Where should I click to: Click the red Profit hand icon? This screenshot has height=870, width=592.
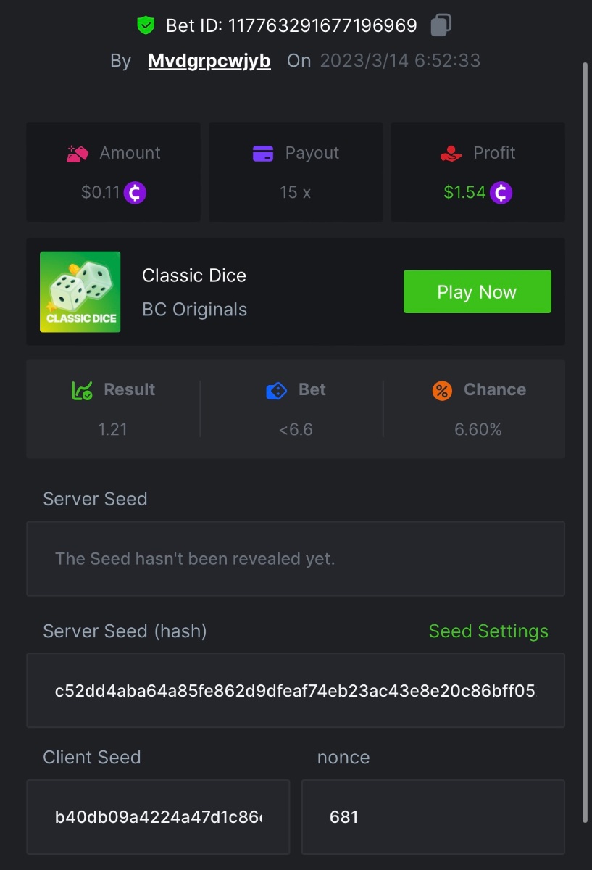[x=451, y=154]
